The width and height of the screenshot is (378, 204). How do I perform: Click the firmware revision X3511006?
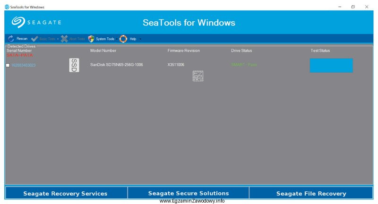(176, 65)
